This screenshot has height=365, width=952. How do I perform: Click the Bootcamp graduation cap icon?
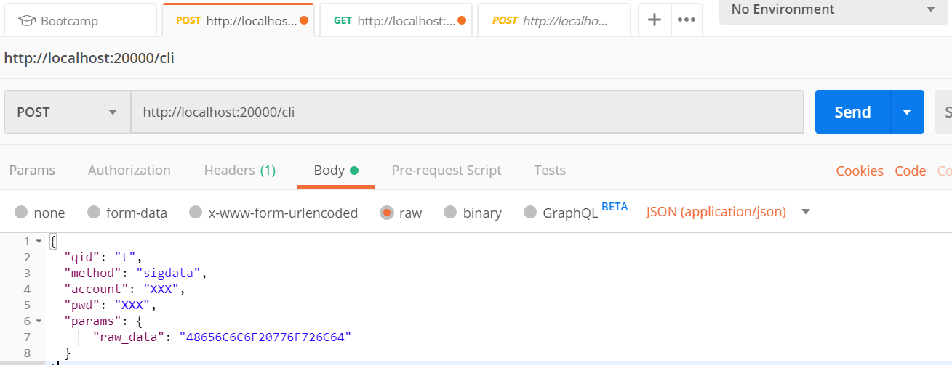tap(27, 21)
